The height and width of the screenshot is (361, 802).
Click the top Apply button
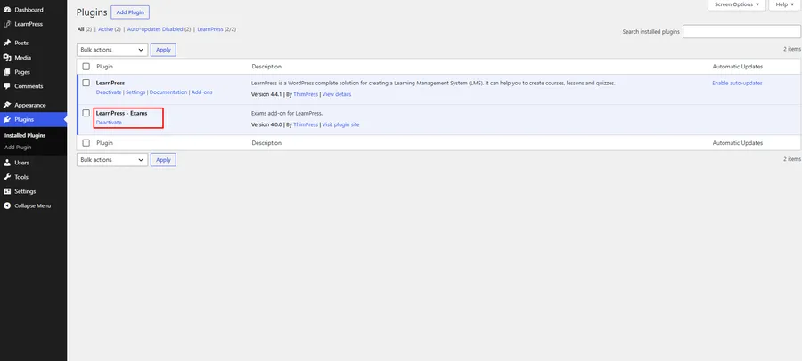(x=163, y=50)
